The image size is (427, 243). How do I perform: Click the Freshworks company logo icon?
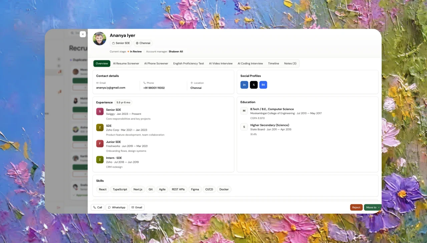(100, 144)
